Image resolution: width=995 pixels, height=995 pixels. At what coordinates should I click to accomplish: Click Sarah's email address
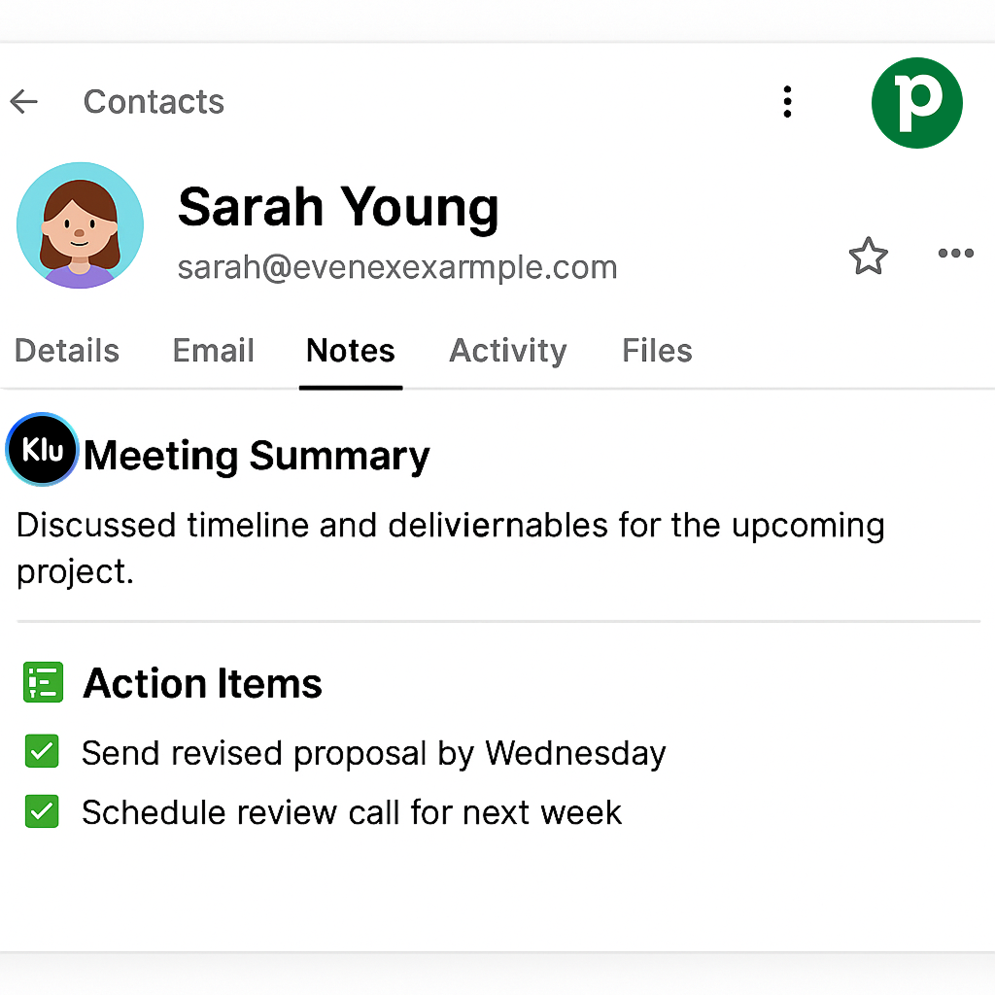point(396,267)
